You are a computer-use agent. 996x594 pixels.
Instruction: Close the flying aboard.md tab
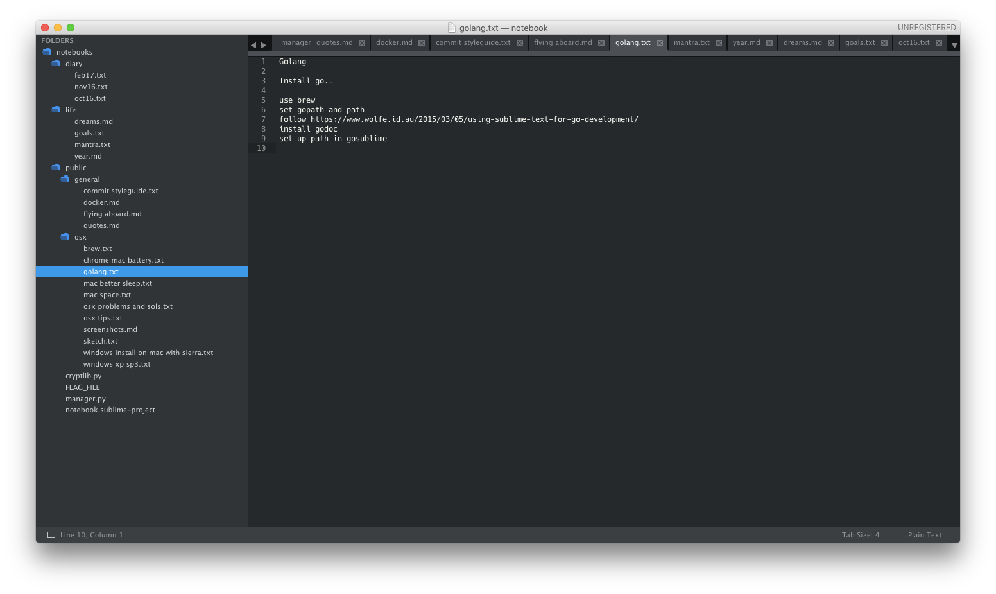click(601, 43)
